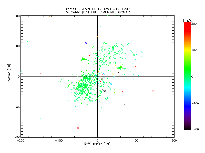Screen dimensions: 205x153
Task: Click the 0 tick label on the E-W axis
Action: 97,141
